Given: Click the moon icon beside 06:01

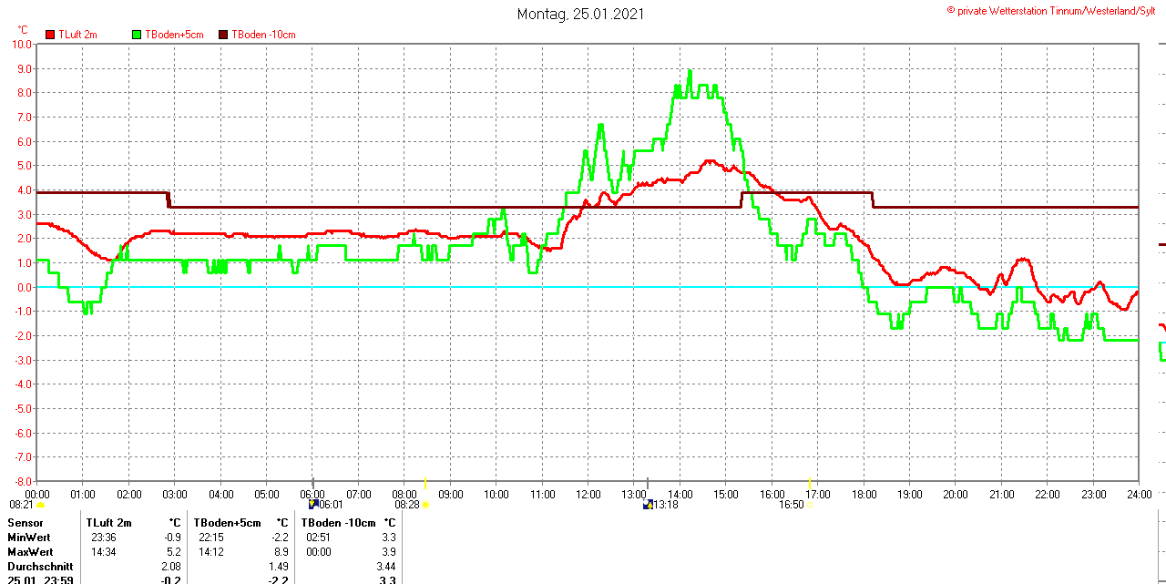Looking at the screenshot, I should pyautogui.click(x=312, y=504).
